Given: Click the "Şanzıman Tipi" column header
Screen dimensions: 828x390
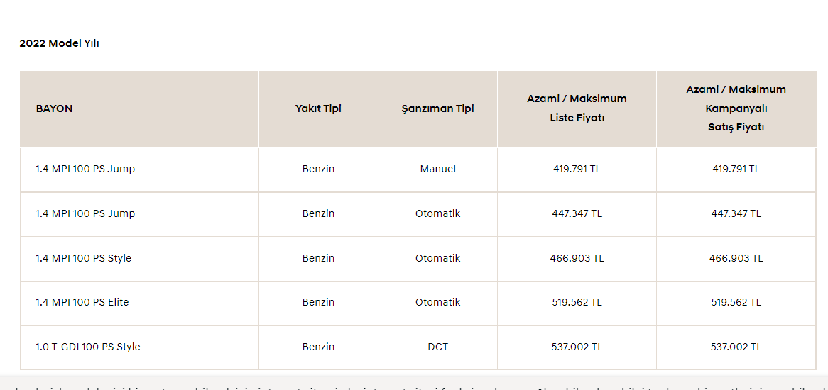Looking at the screenshot, I should [437, 108].
